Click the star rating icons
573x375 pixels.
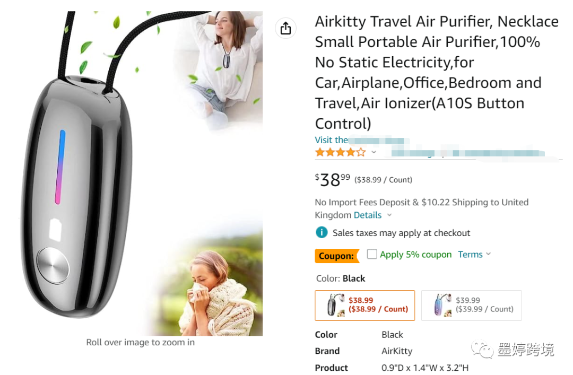point(341,152)
